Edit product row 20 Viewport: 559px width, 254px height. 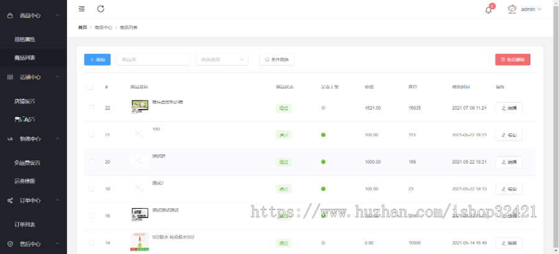pyautogui.click(x=509, y=162)
